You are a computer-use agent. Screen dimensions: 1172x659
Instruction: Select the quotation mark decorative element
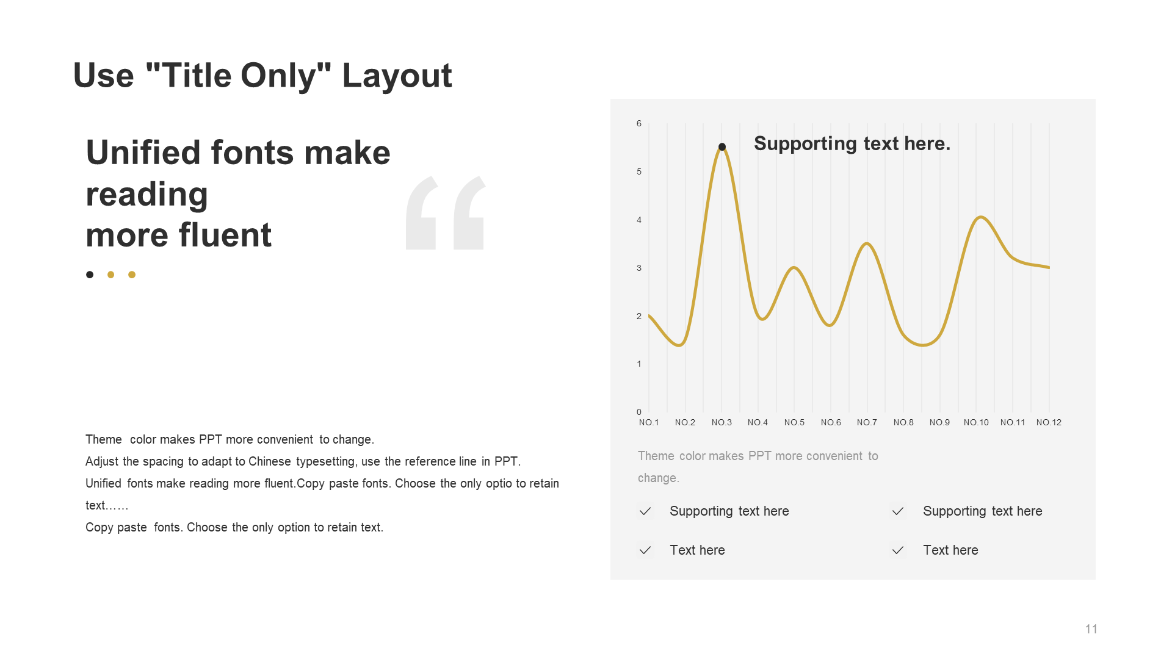point(447,217)
